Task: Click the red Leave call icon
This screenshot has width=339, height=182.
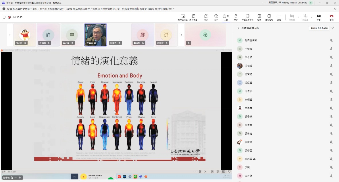Action: tap(332, 17)
